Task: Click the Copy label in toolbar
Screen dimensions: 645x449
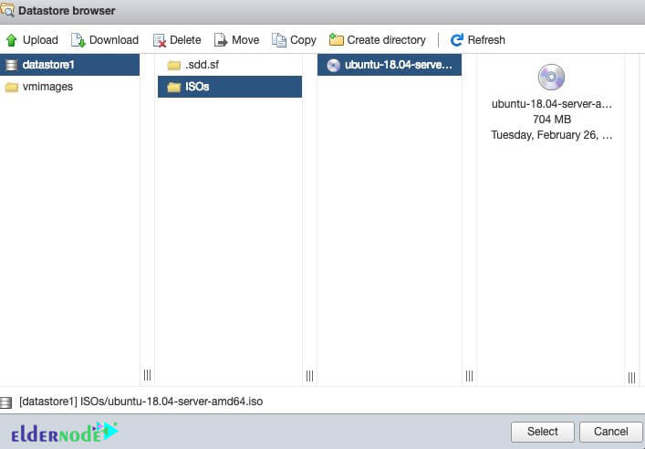Action: click(303, 40)
